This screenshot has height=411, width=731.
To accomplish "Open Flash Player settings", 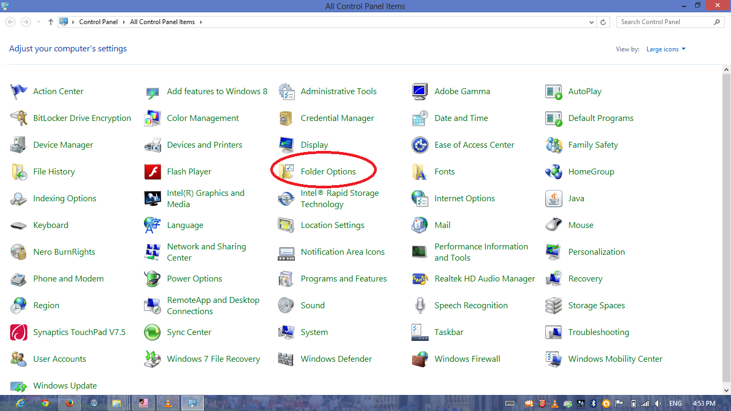I will 189,171.
